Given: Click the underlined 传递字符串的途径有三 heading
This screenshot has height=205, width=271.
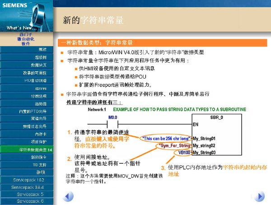Looking at the screenshot, I should (94, 102).
